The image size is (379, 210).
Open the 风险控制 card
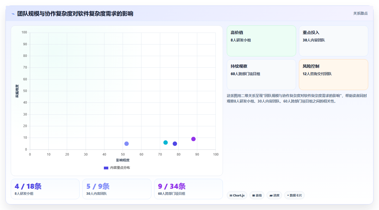[333, 75]
